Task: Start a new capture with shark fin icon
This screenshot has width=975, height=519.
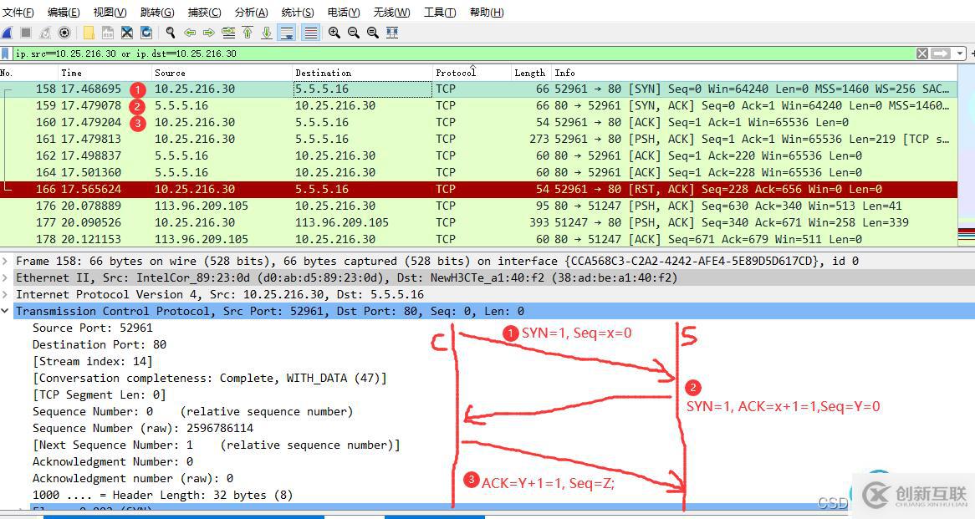Action: pyautogui.click(x=7, y=33)
